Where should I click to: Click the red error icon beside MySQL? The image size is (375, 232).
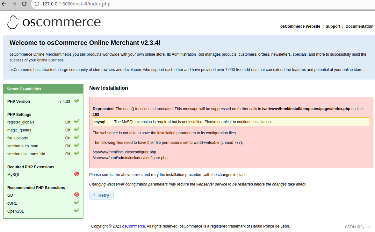(x=76, y=174)
